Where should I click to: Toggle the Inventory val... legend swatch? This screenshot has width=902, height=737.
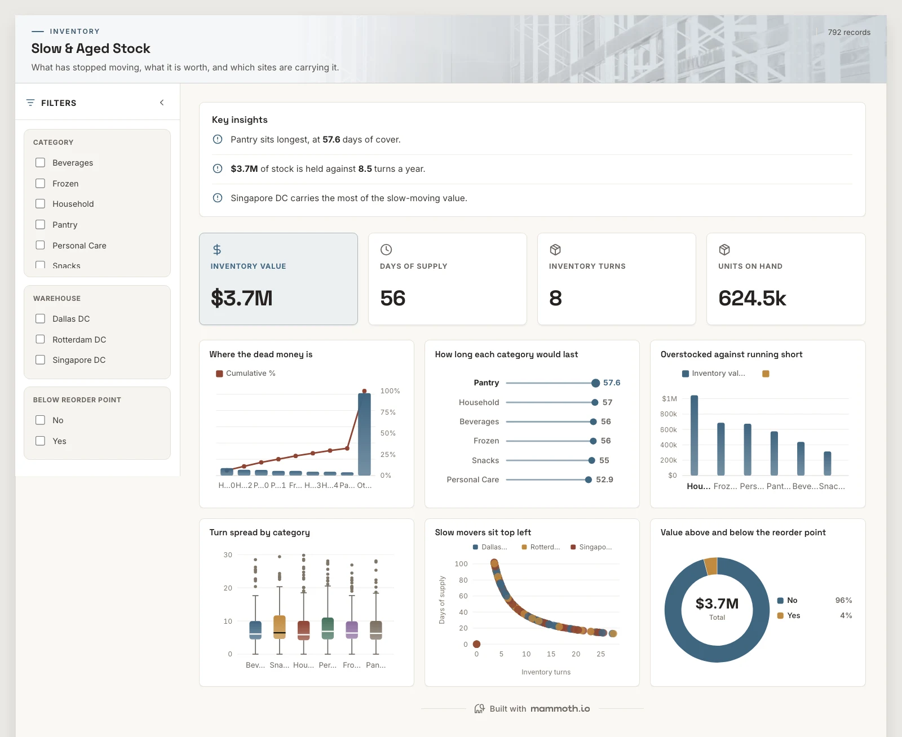[x=686, y=374]
